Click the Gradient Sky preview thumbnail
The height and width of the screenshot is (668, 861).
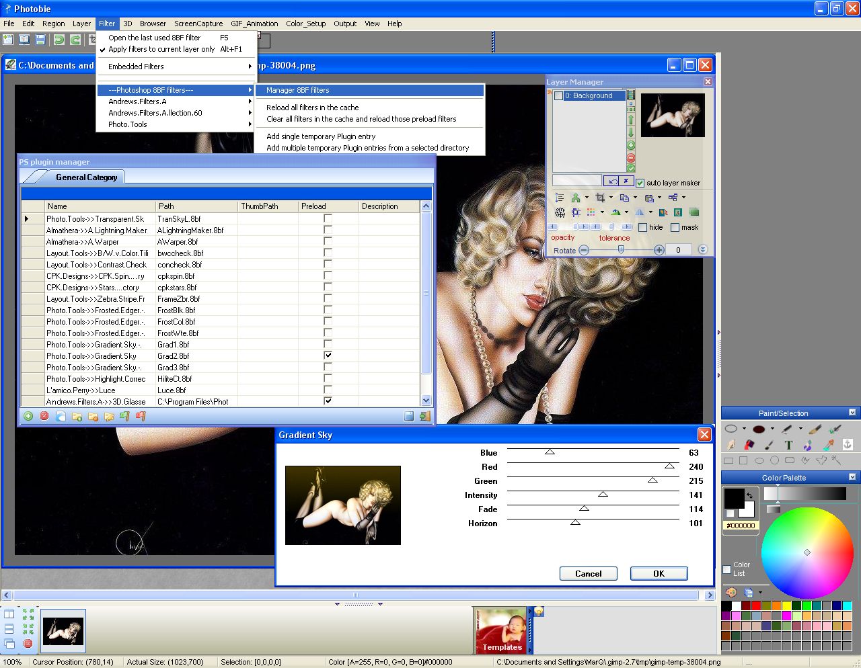pyautogui.click(x=343, y=505)
